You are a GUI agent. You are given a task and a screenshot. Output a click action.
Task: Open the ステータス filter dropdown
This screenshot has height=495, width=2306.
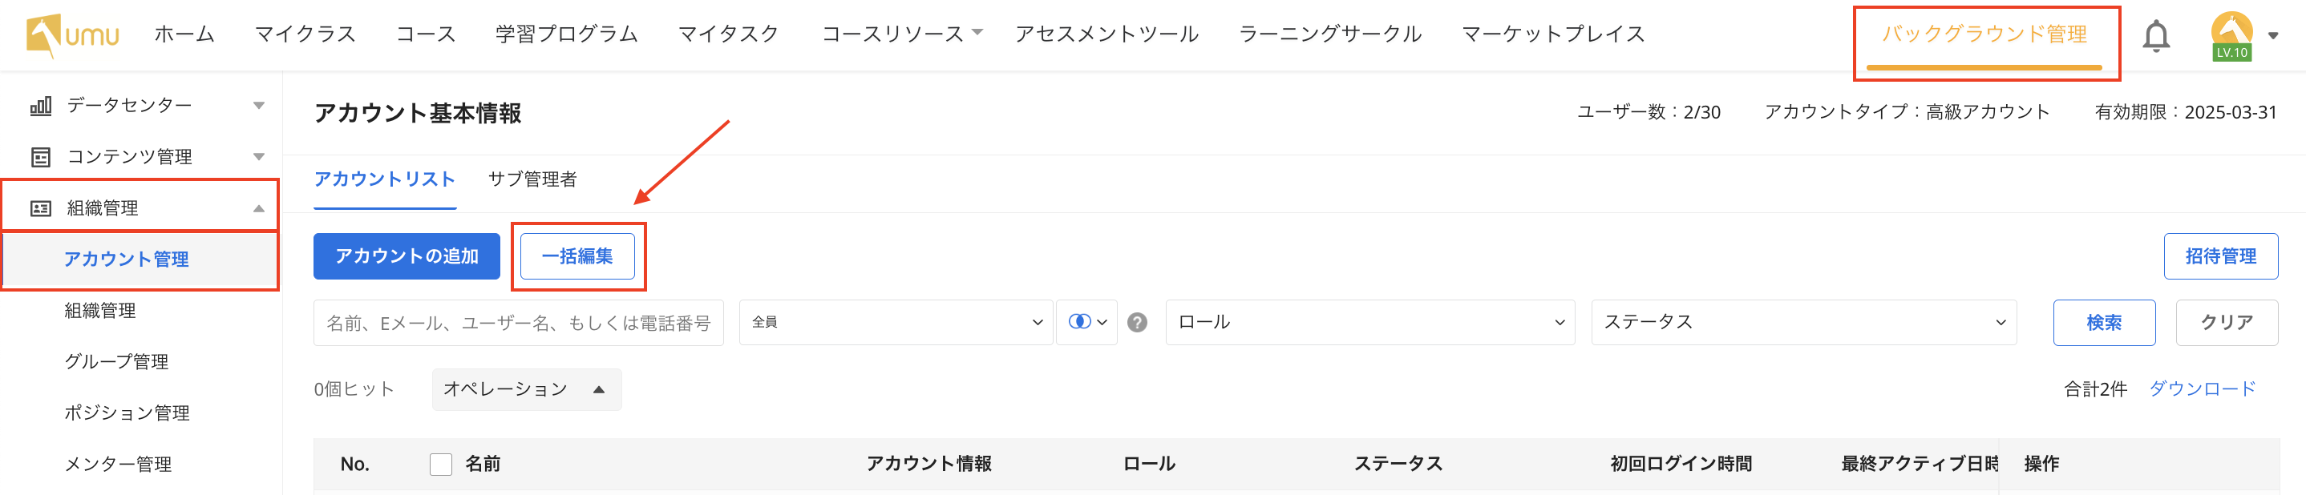tap(1803, 323)
